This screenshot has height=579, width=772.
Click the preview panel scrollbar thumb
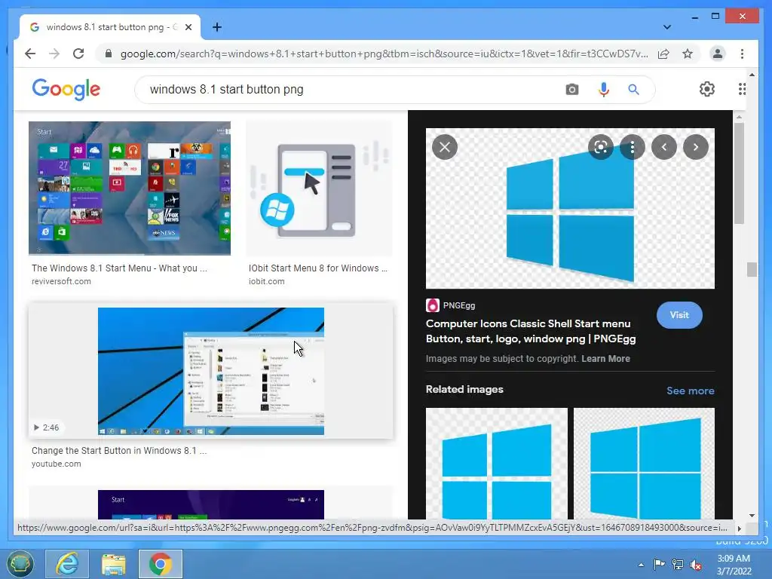[x=739, y=173]
